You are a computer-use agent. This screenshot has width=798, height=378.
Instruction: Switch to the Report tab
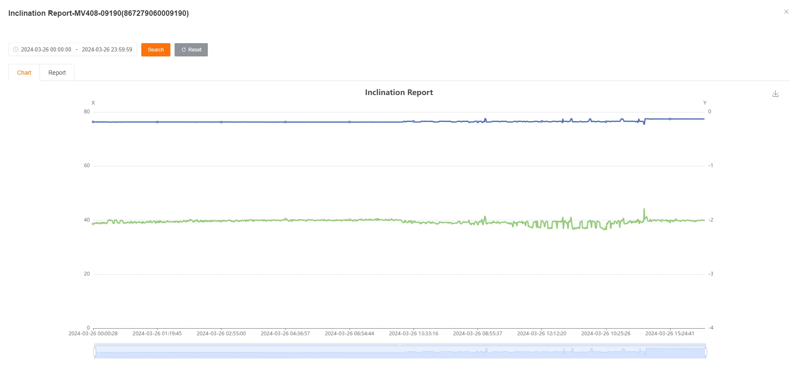point(57,73)
